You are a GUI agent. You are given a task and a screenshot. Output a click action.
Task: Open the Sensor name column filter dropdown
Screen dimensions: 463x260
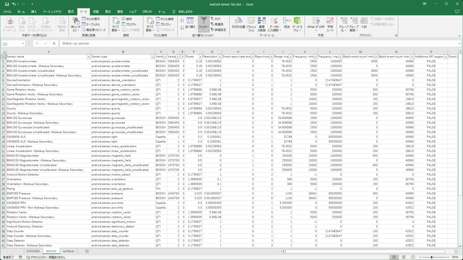90,57
